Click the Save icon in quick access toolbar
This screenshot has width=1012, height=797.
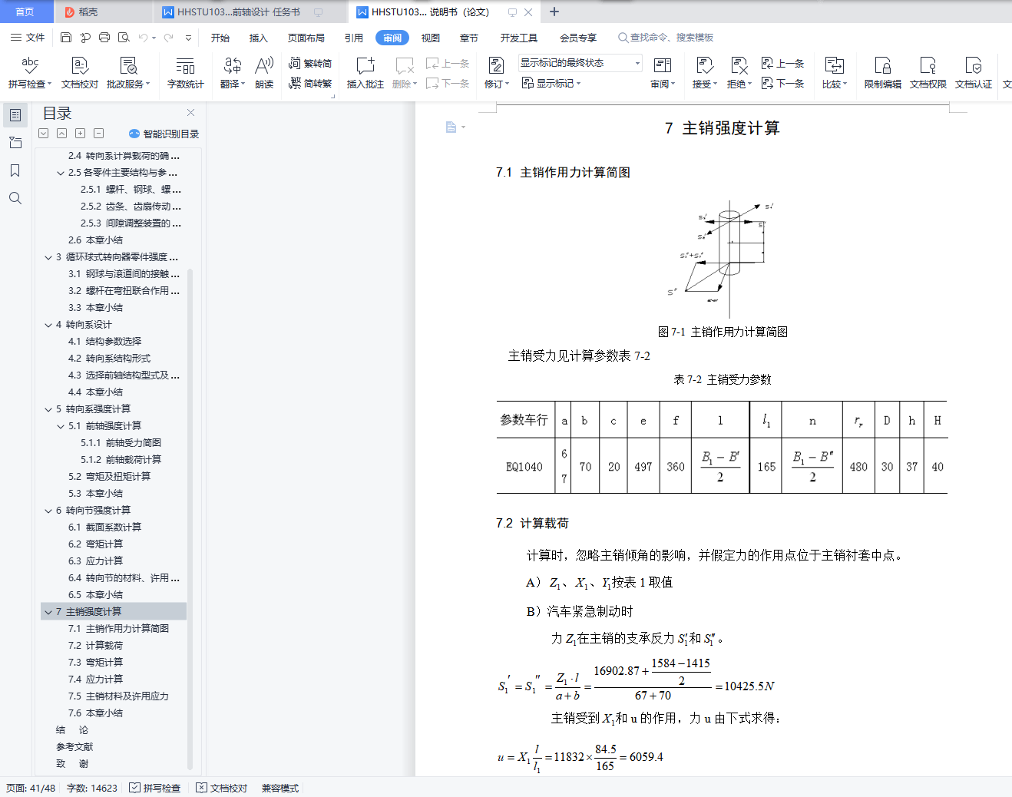tap(66, 38)
